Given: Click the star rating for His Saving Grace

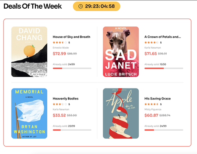Looking at the screenshot, I should (x=152, y=104).
